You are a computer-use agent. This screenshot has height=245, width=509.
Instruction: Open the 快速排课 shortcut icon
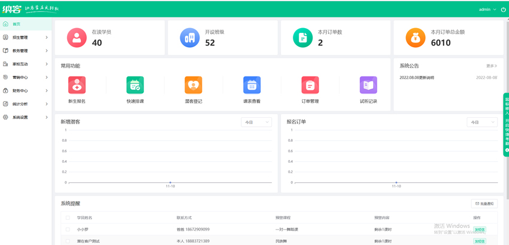[x=135, y=85]
